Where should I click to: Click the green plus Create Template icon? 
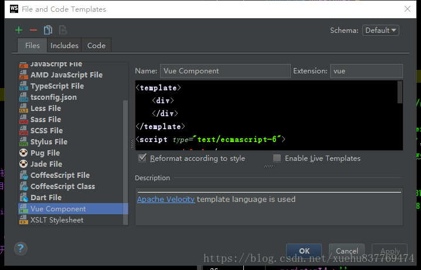click(x=19, y=30)
